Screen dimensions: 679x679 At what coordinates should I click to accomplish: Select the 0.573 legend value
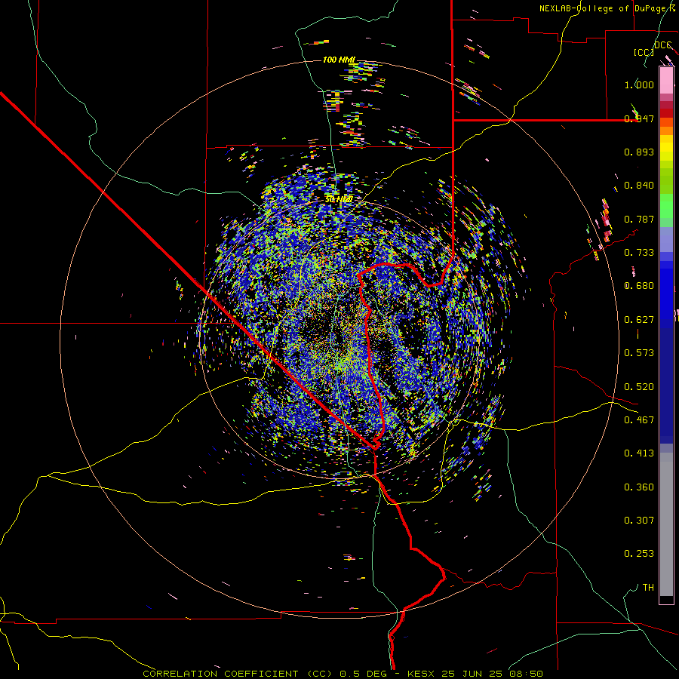point(639,353)
